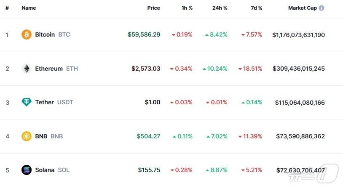343x188 pixels.
Task: Click the Tether logo icon
Action: (27, 102)
